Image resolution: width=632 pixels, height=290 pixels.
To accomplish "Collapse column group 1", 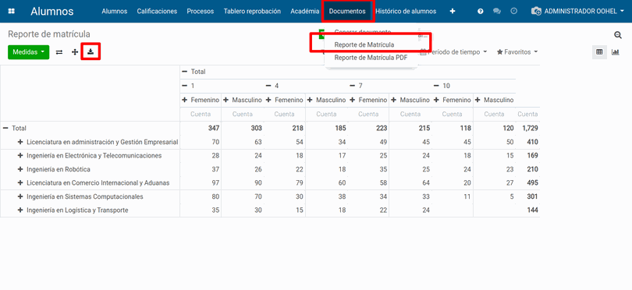I will click(185, 86).
